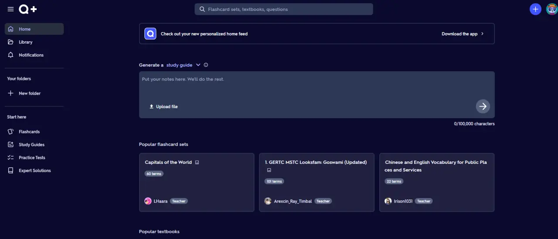This screenshot has width=558, height=239.
Task: Click the upload arrow icon
Action: pos(152,106)
